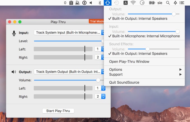Click the system volume speaker icon

click(91, 3)
